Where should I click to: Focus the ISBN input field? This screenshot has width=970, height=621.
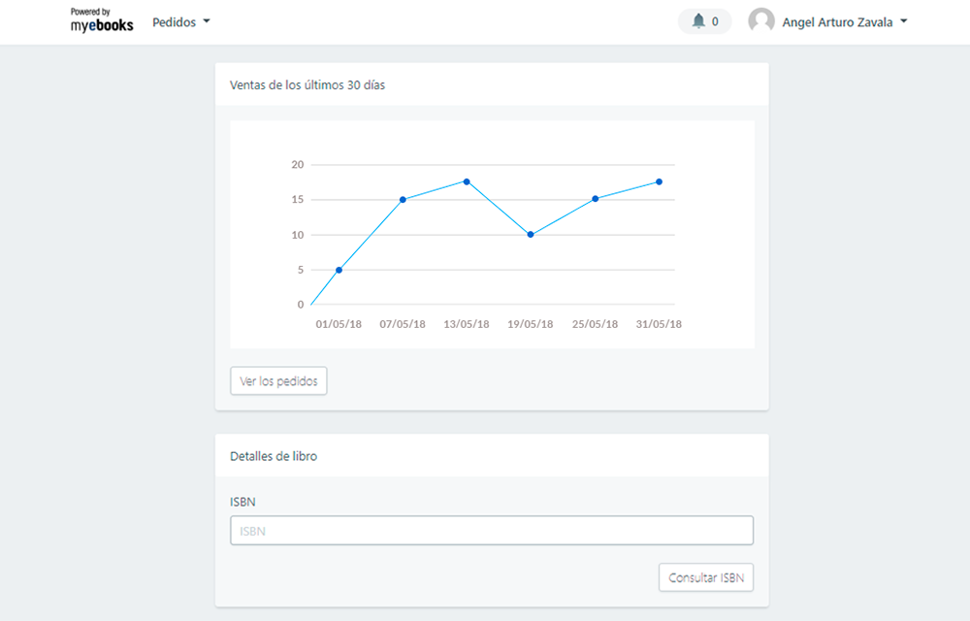pos(491,531)
